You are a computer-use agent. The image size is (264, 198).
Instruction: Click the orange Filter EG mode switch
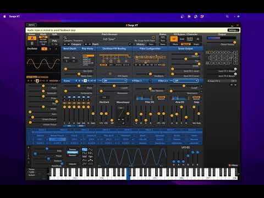coord(161,98)
